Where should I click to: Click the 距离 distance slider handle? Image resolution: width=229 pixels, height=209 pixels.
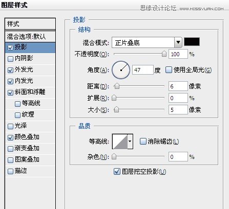pos(117,86)
